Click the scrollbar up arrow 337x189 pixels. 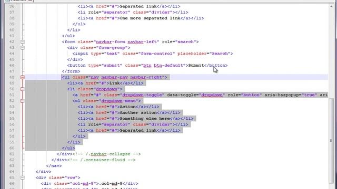331,6
